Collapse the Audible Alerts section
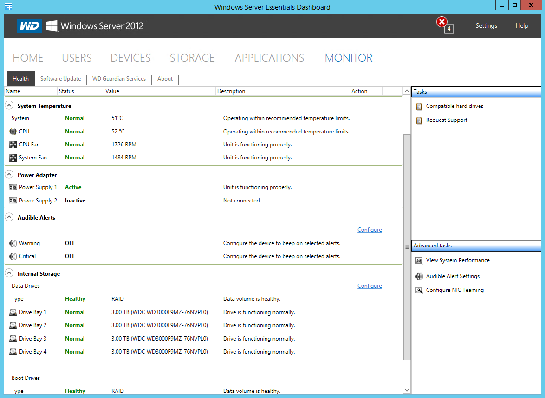Viewport: 545px width, 398px height. [9, 217]
